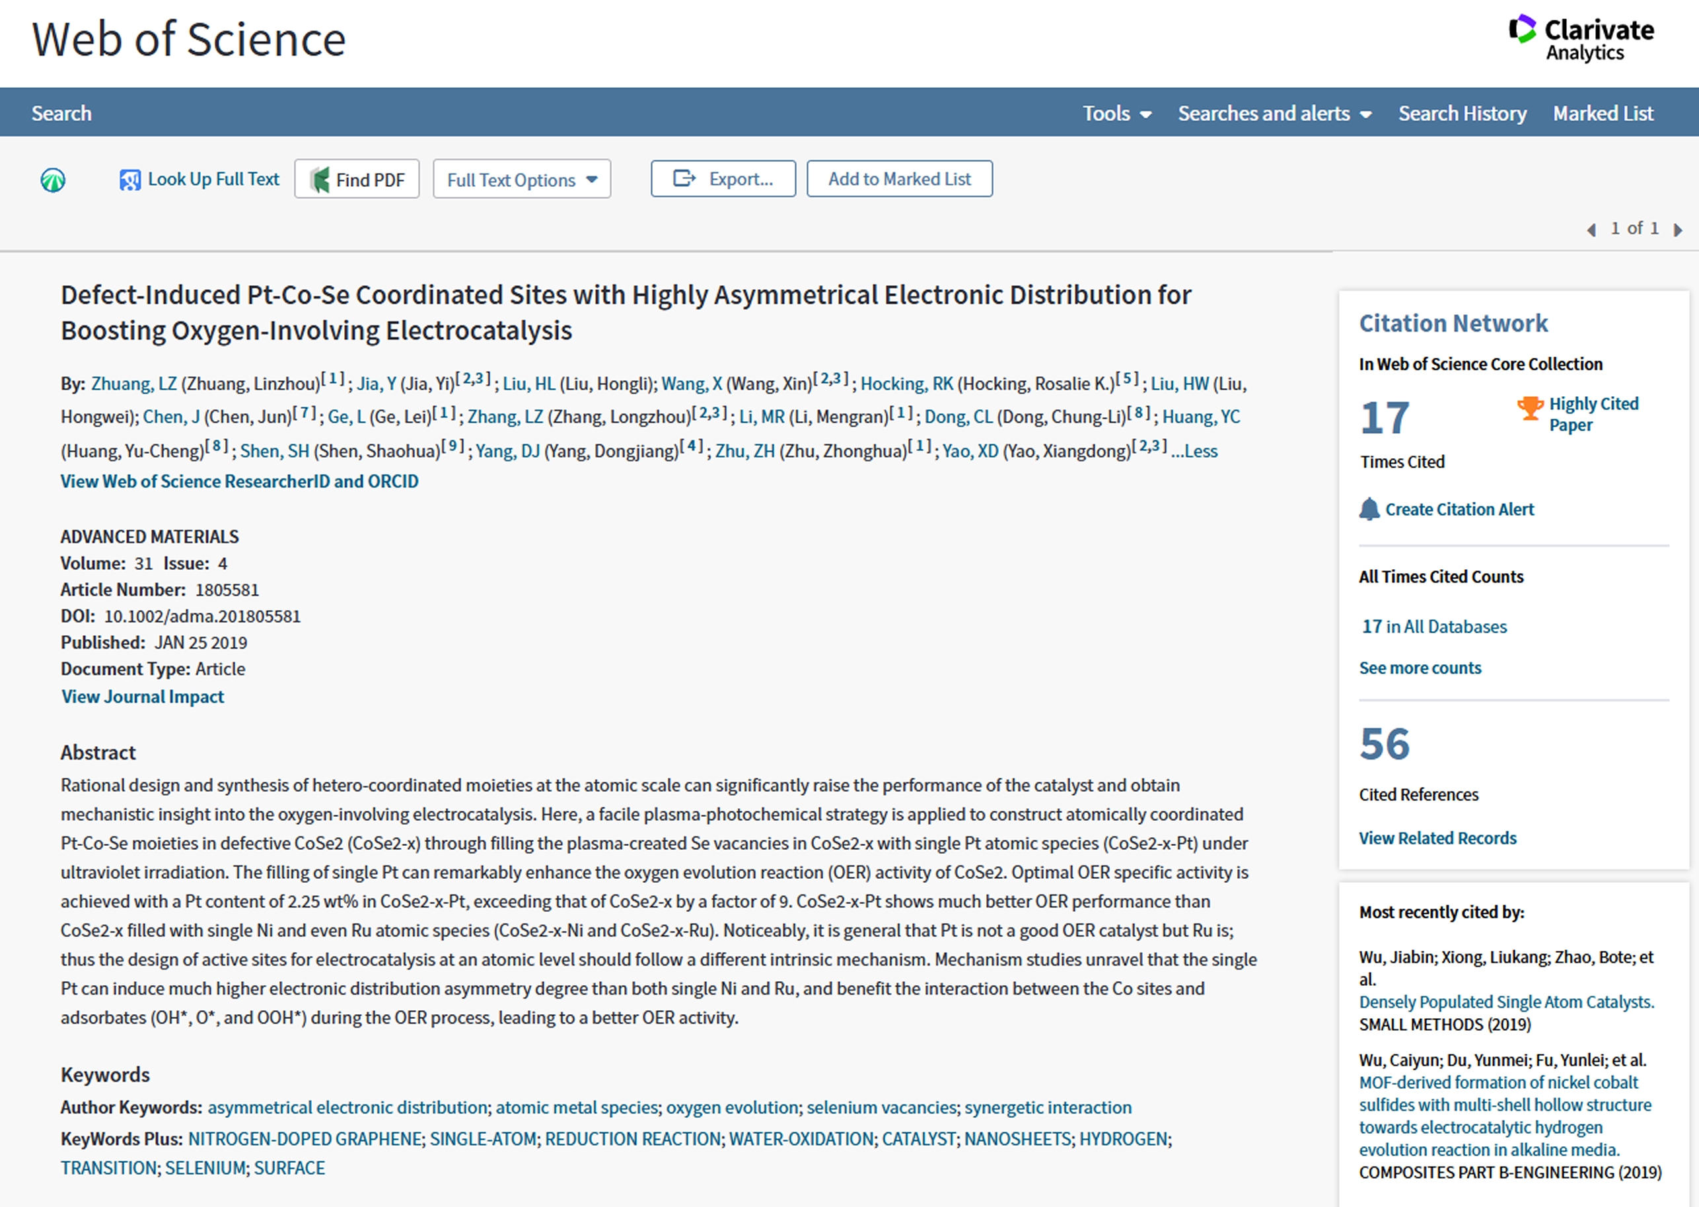Click the Export button
The height and width of the screenshot is (1207, 1699).
[723, 178]
